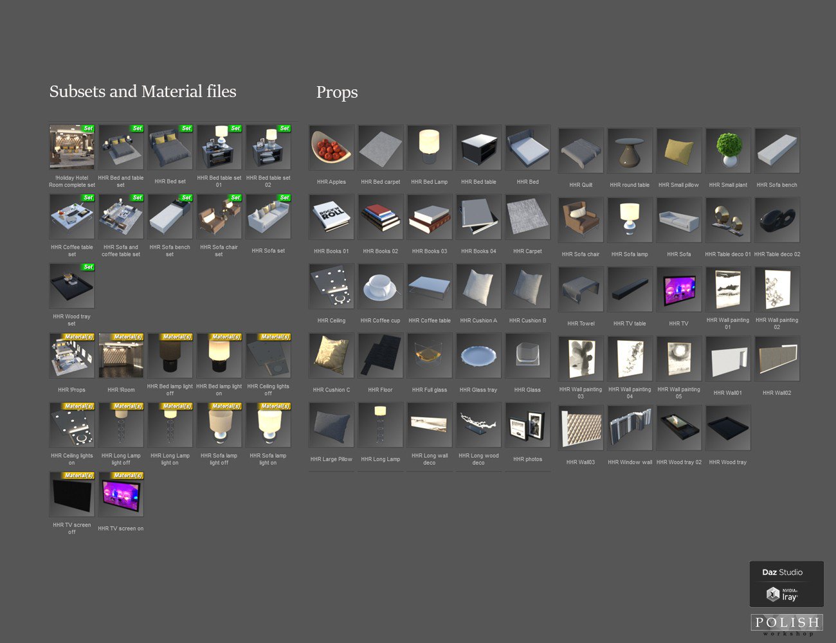Click the HHR Wall painting 03 thumbnail
Viewport: 836px width, 643px height.
pos(581,359)
